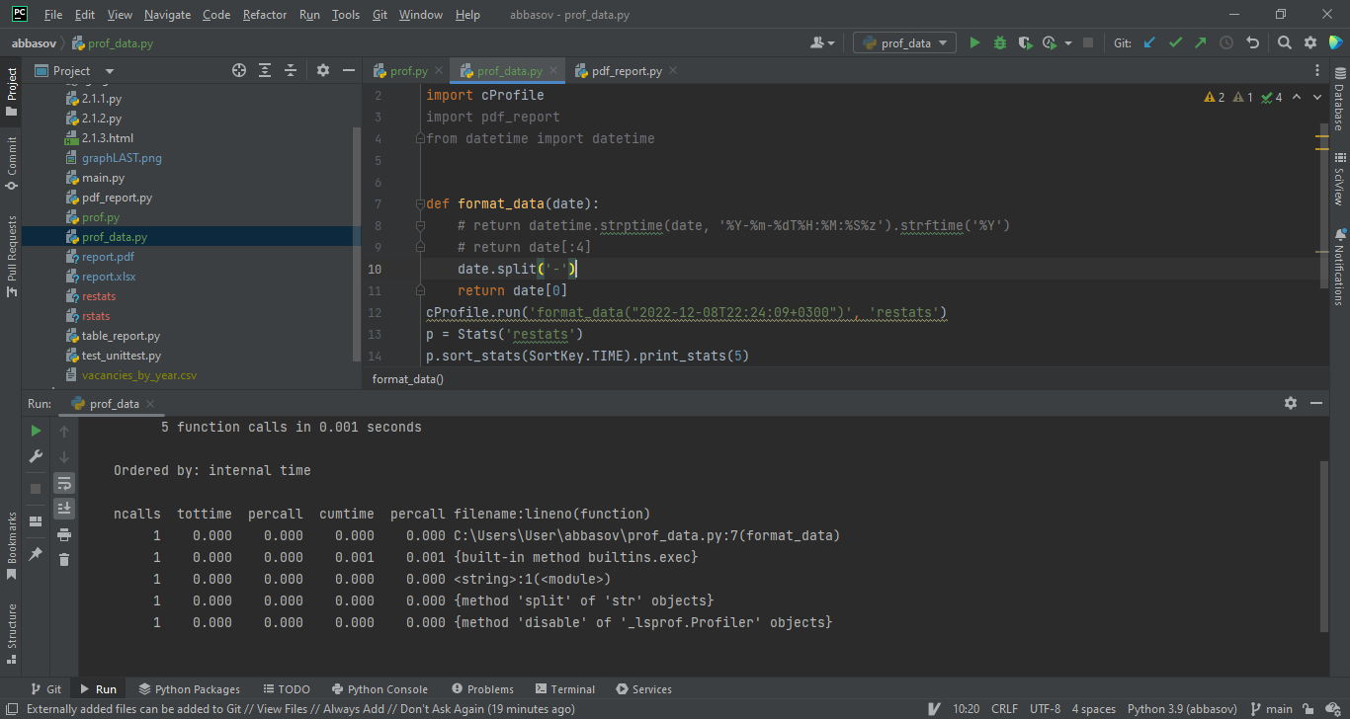Viewport: 1350px width, 719px height.
Task: Open the Python 3.9 interpreter selector
Action: coord(1182,708)
